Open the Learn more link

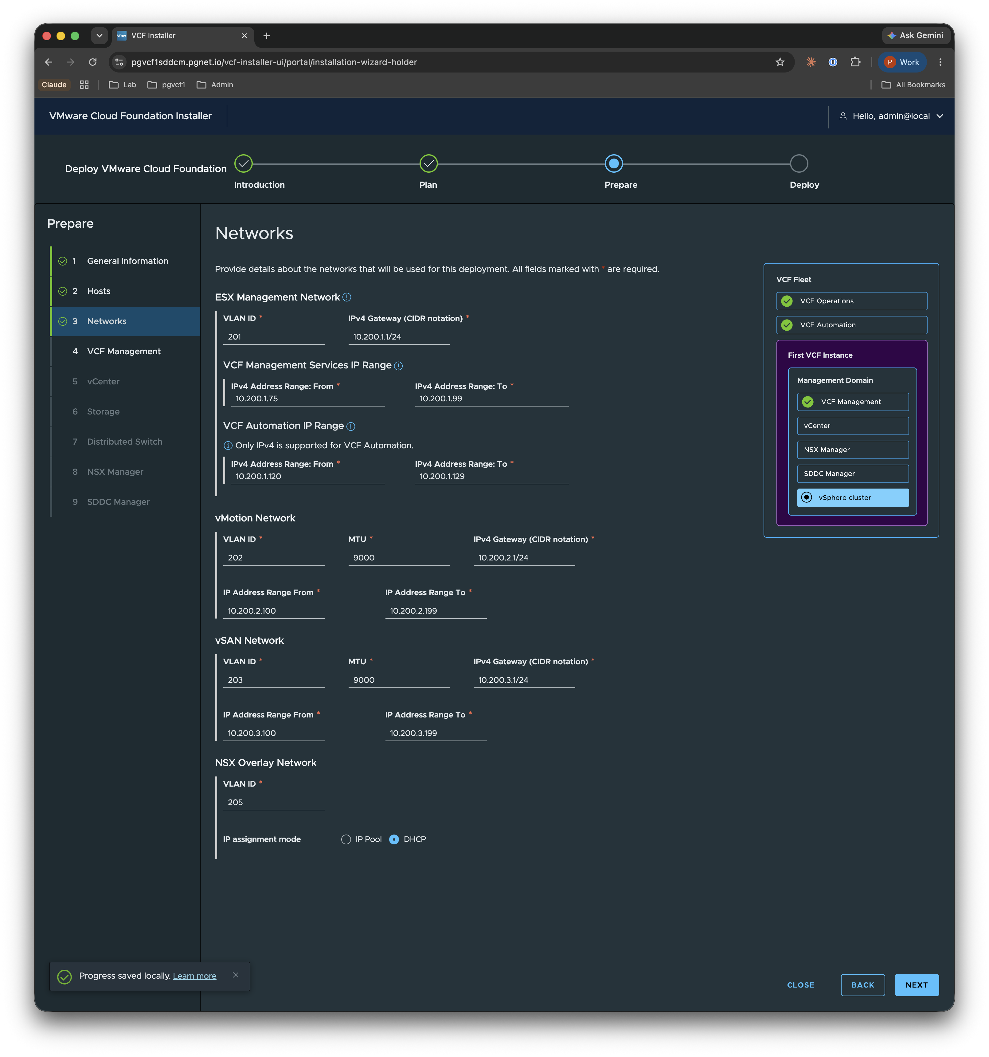[x=194, y=976]
